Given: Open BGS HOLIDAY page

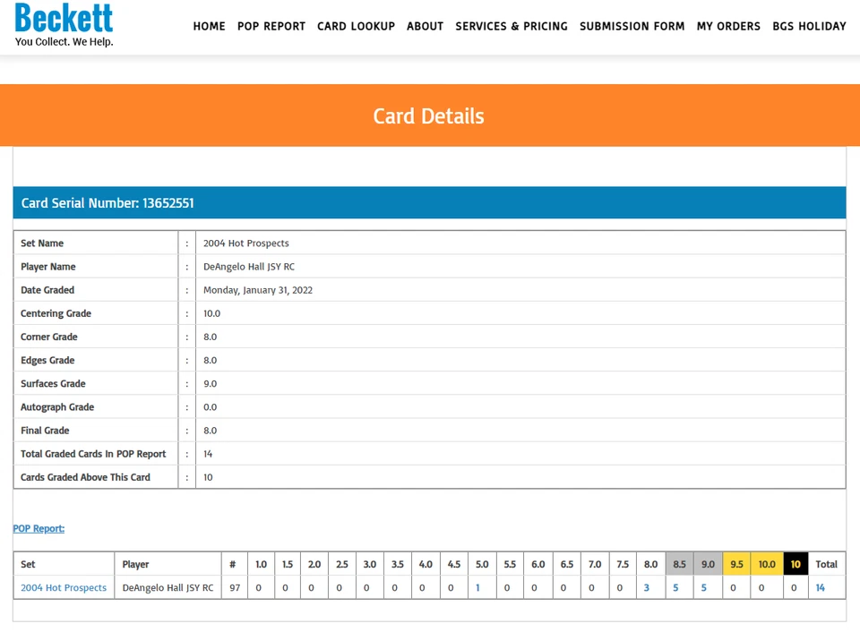Looking at the screenshot, I should pyautogui.click(x=809, y=26).
